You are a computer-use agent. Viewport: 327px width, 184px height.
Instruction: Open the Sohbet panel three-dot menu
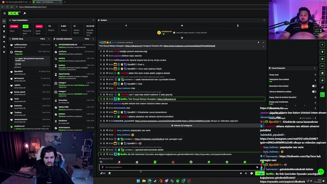click(x=264, y=20)
